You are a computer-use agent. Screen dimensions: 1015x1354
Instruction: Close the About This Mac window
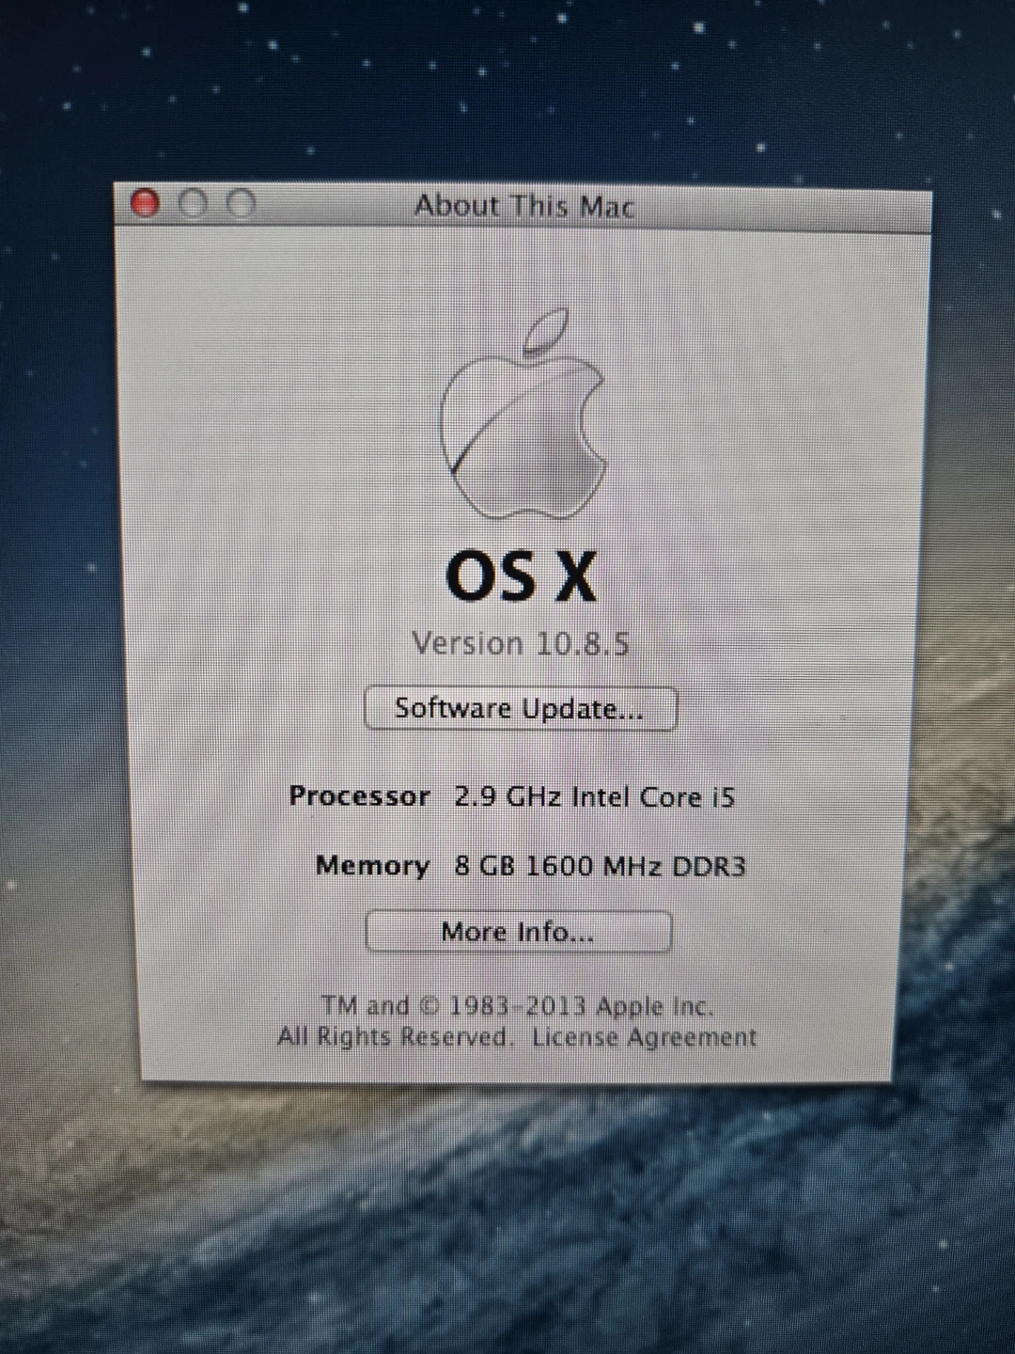tap(145, 202)
